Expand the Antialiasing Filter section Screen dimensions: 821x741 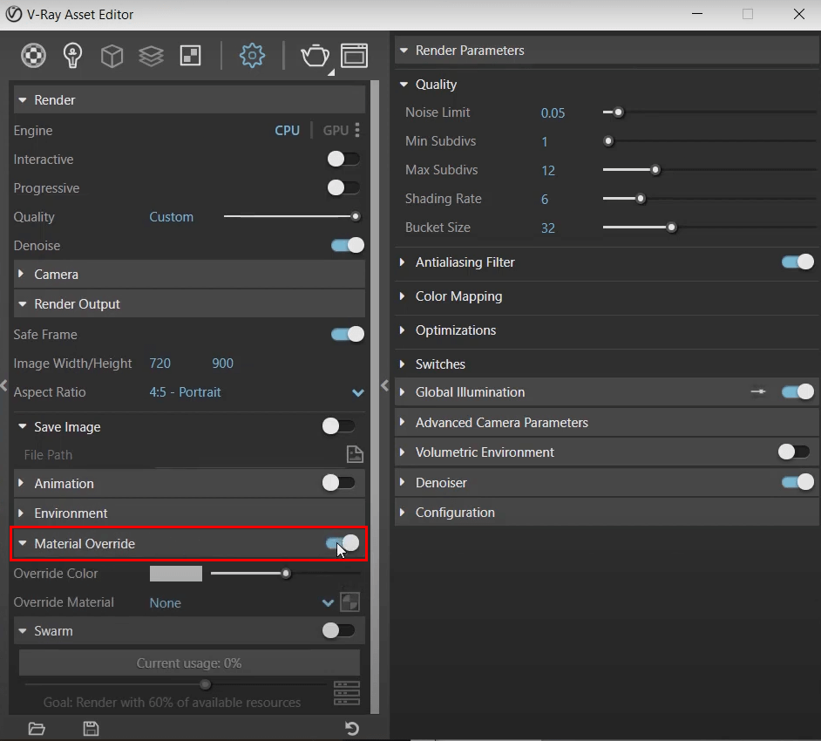point(404,262)
